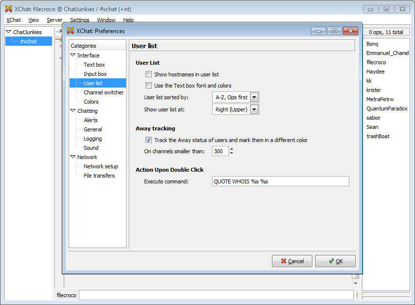
Task: Click the chat message input box
Action: (216, 295)
